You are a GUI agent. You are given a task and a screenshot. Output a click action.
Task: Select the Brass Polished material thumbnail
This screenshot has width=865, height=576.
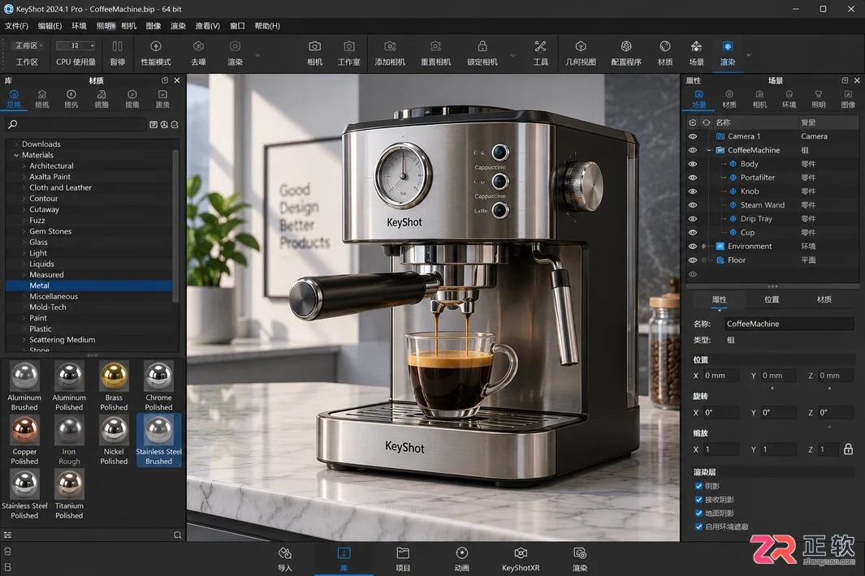coord(114,386)
